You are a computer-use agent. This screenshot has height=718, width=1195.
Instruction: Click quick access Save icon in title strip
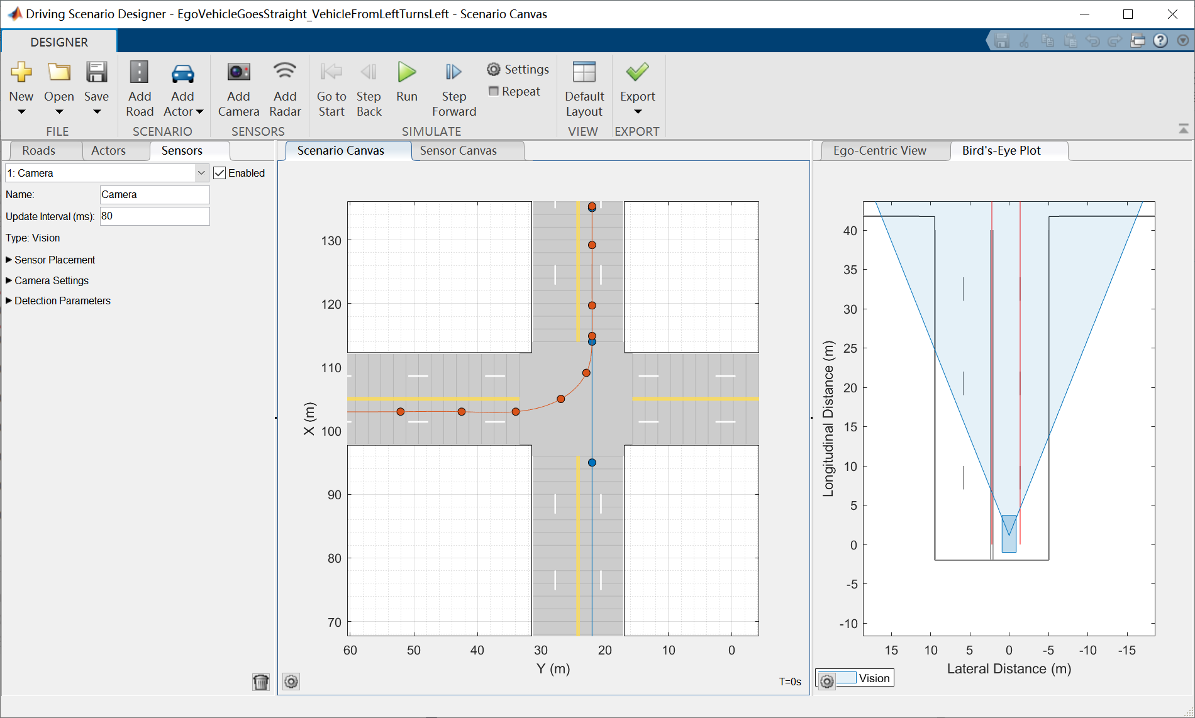coord(1002,41)
